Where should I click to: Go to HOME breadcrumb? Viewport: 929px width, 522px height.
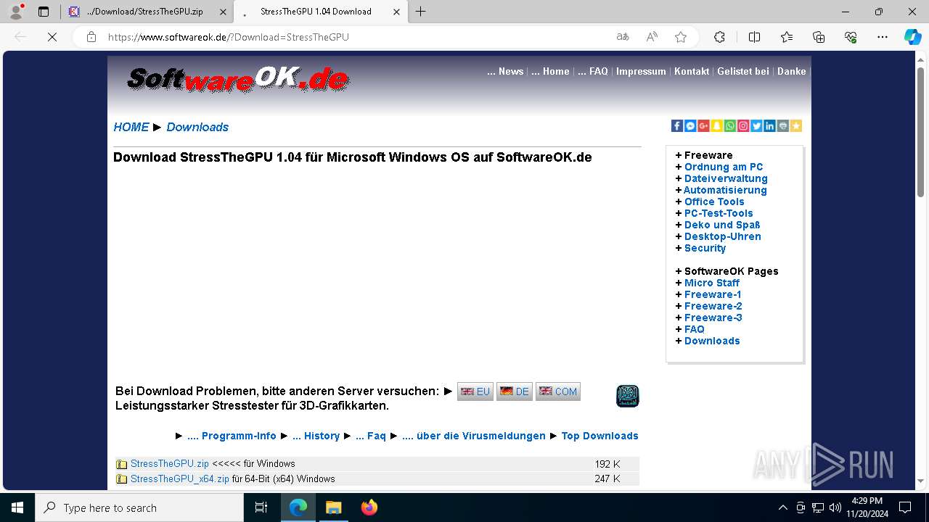(131, 127)
